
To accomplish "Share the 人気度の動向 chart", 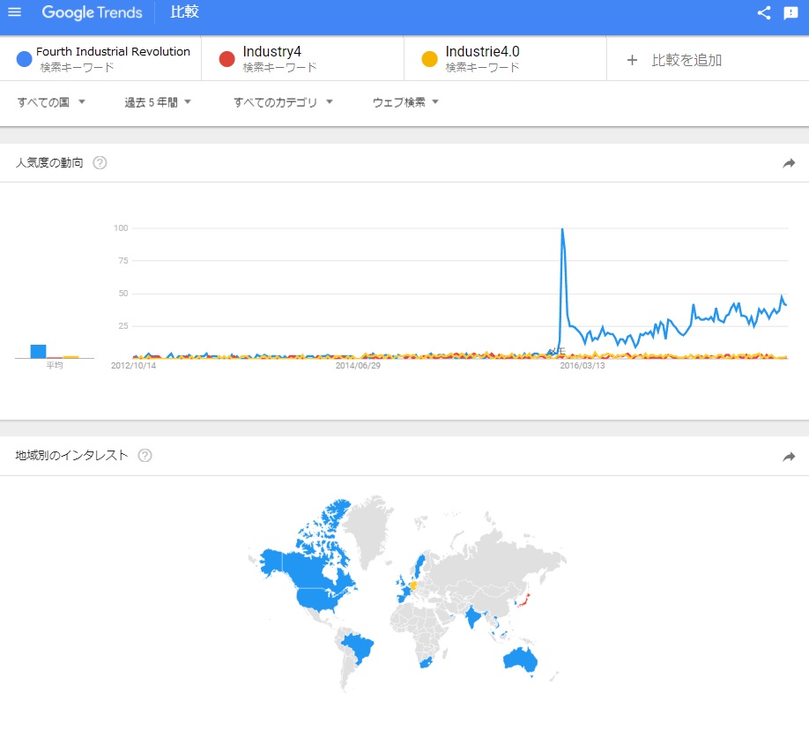I will click(789, 163).
